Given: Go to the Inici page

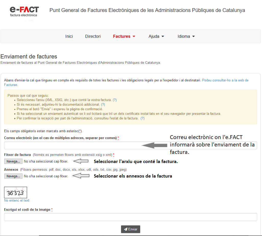Looking at the screenshot, I should click(x=69, y=36).
